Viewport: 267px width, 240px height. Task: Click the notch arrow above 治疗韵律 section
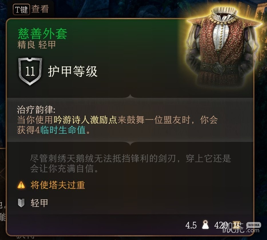click(130, 96)
